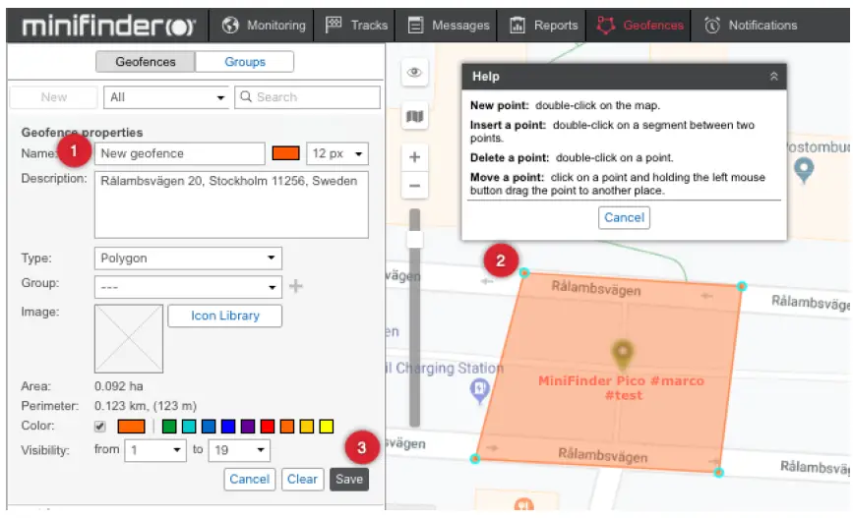Screen dimensions: 853x518
Task: Click the Monitoring globe icon
Action: coord(230,25)
